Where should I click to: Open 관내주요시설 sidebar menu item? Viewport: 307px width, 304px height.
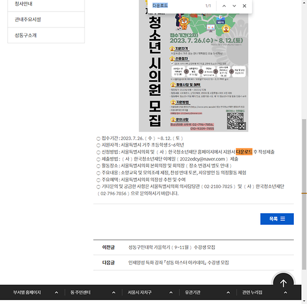[46, 19]
